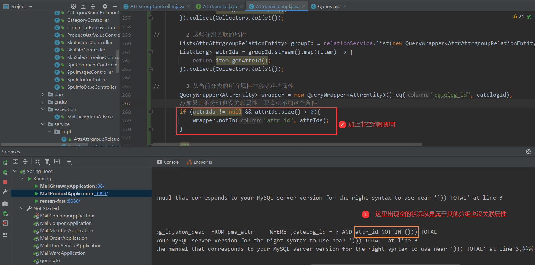Open the Endpoints tab

pos(199,162)
